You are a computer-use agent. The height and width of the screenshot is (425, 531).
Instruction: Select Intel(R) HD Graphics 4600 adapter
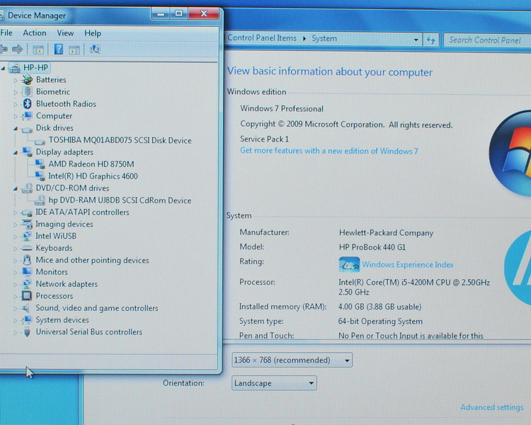click(93, 176)
